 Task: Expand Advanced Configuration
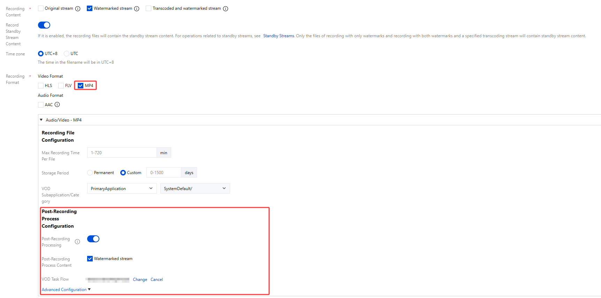(x=66, y=290)
